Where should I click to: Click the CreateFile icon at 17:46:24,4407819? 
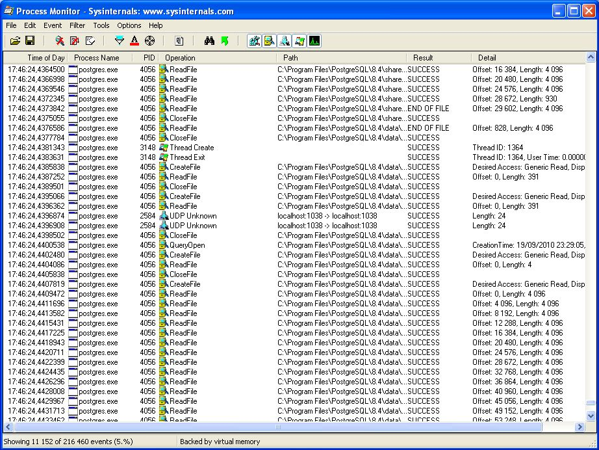pyautogui.click(x=164, y=284)
